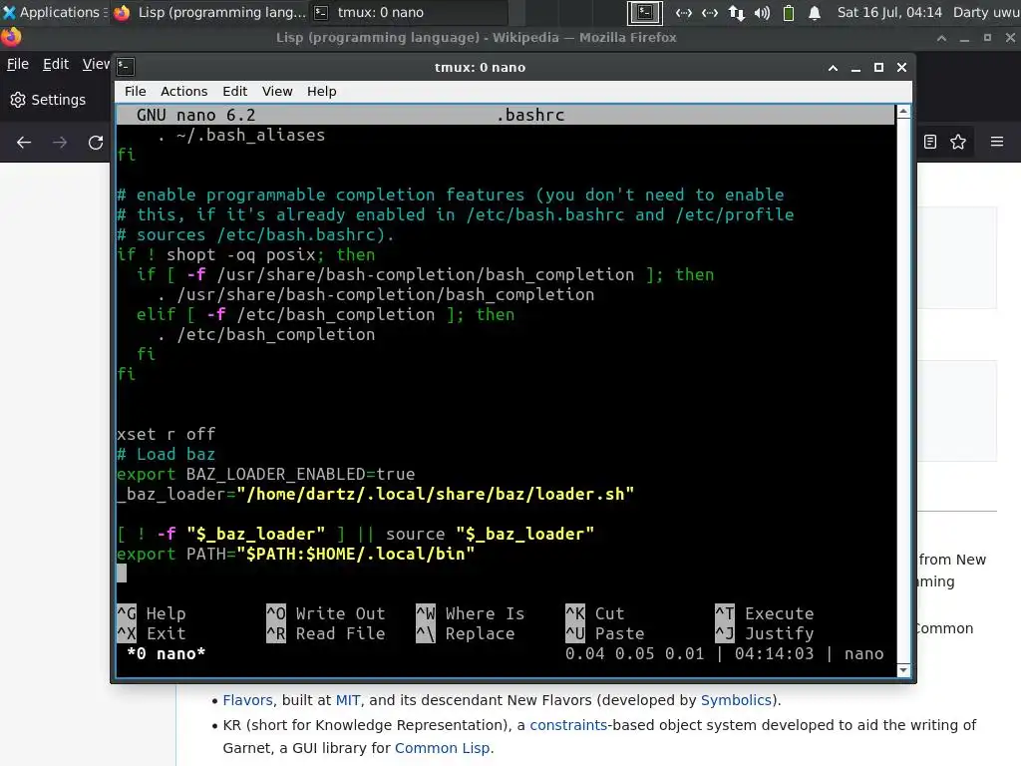Click the terminal scrollbar down arrow
This screenshot has width=1021, height=766.
903,669
